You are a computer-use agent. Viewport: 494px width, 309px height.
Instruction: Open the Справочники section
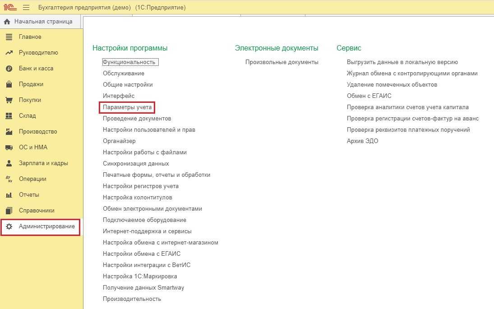[37, 210]
